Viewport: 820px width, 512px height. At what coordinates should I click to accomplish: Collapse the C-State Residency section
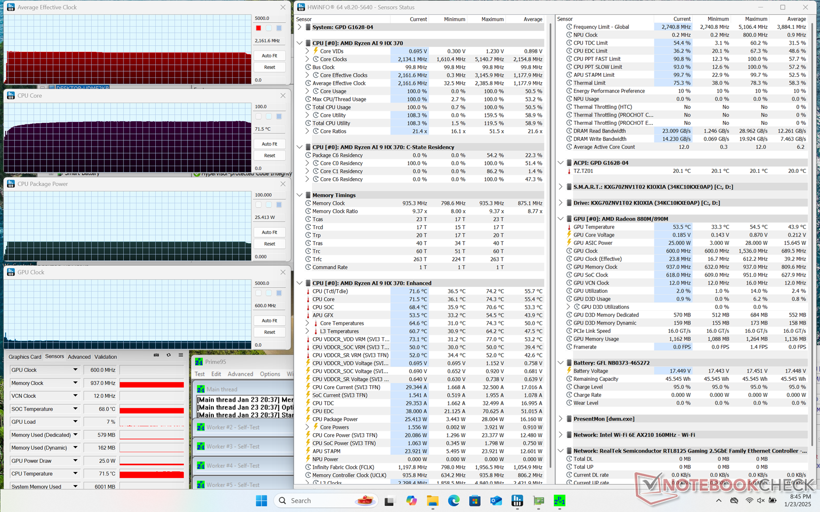coord(300,147)
